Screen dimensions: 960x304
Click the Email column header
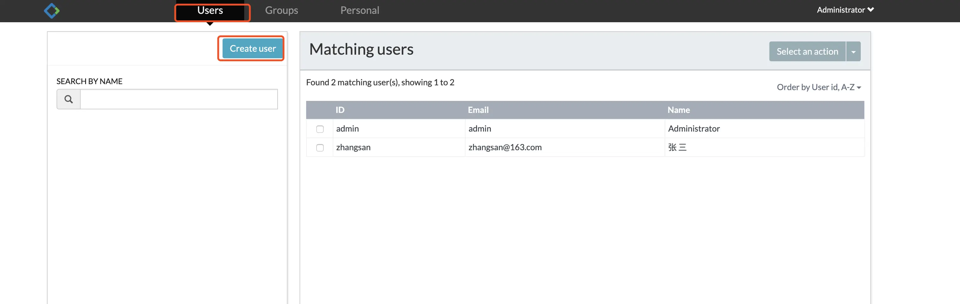click(x=478, y=110)
